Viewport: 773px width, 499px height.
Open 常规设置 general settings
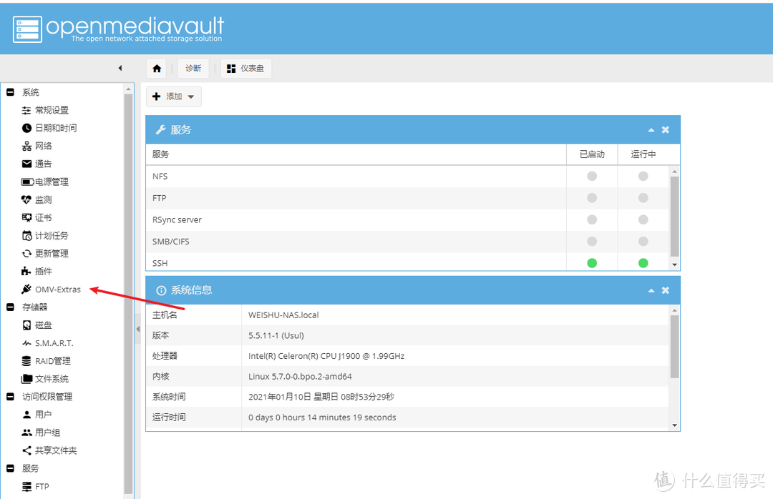click(52, 110)
